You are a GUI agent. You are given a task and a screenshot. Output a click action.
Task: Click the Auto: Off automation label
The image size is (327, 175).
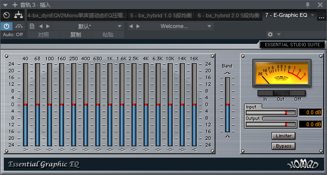(x=13, y=35)
